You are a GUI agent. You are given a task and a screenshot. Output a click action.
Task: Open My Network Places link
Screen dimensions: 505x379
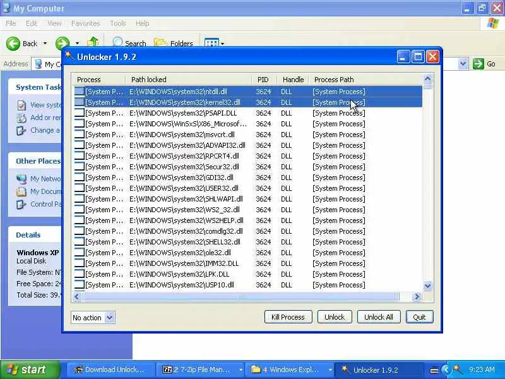45,179
